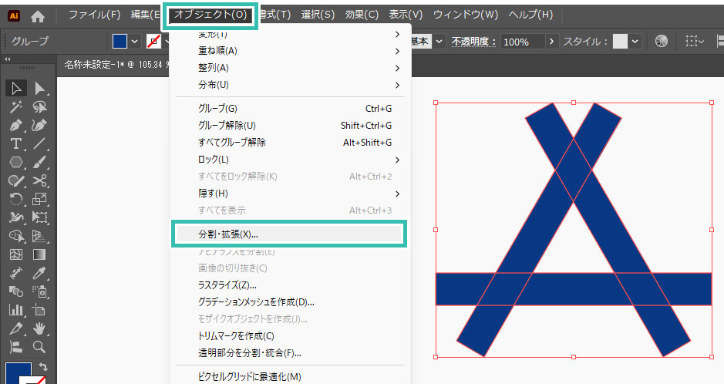Viewport: 724px width, 384px height.
Task: Open the 効果(C) menu
Action: (361, 15)
